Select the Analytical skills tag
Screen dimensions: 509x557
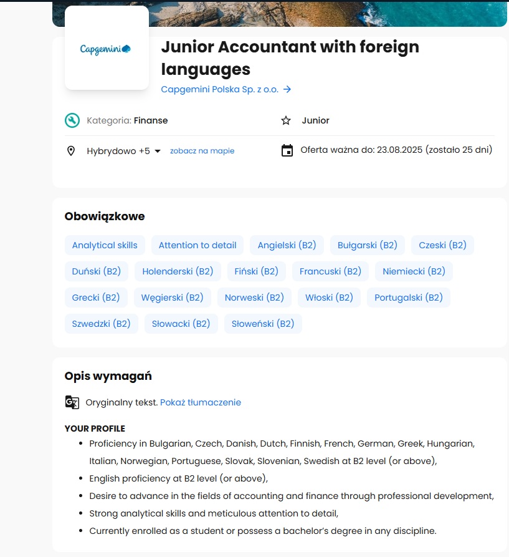pyautogui.click(x=105, y=245)
